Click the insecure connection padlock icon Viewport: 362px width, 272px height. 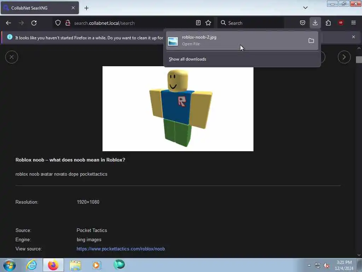click(x=68, y=23)
